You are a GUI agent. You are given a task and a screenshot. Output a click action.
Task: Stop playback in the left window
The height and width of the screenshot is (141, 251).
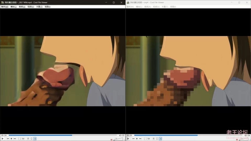[x=11, y=139]
